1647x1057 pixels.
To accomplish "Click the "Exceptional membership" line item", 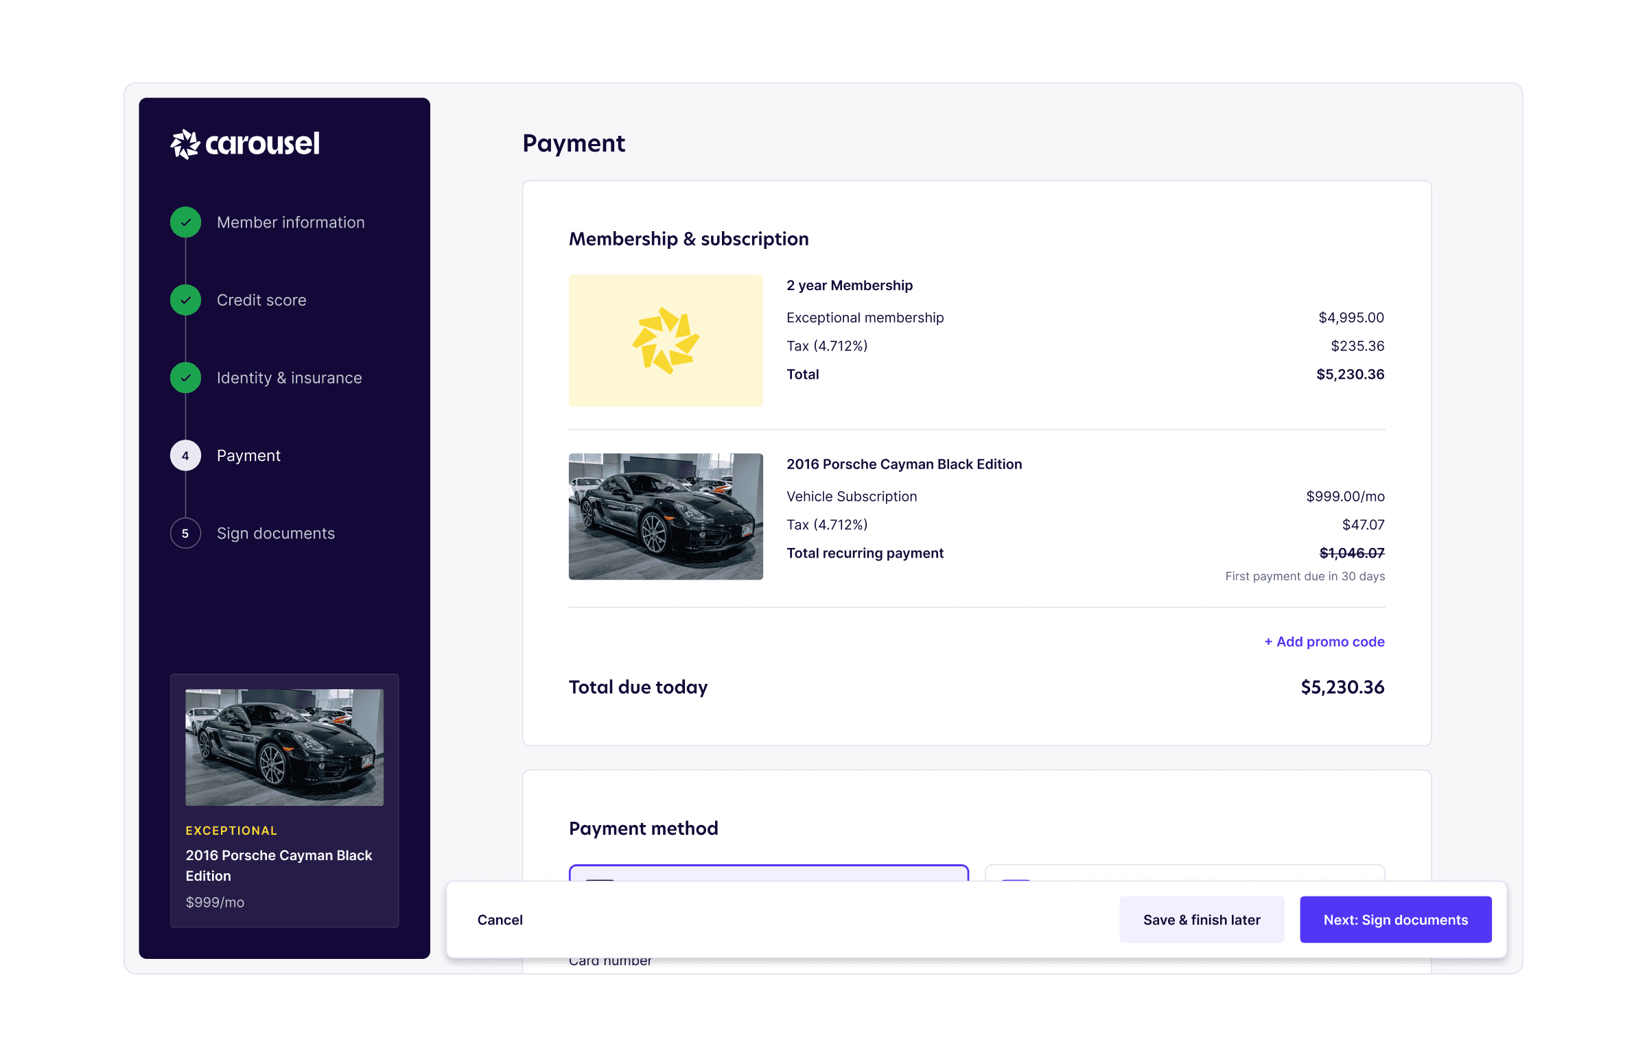I will coord(865,318).
